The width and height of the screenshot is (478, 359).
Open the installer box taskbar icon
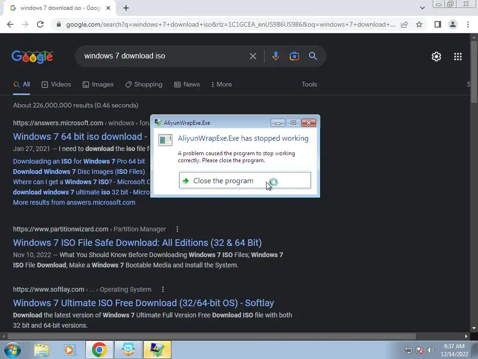point(128,350)
